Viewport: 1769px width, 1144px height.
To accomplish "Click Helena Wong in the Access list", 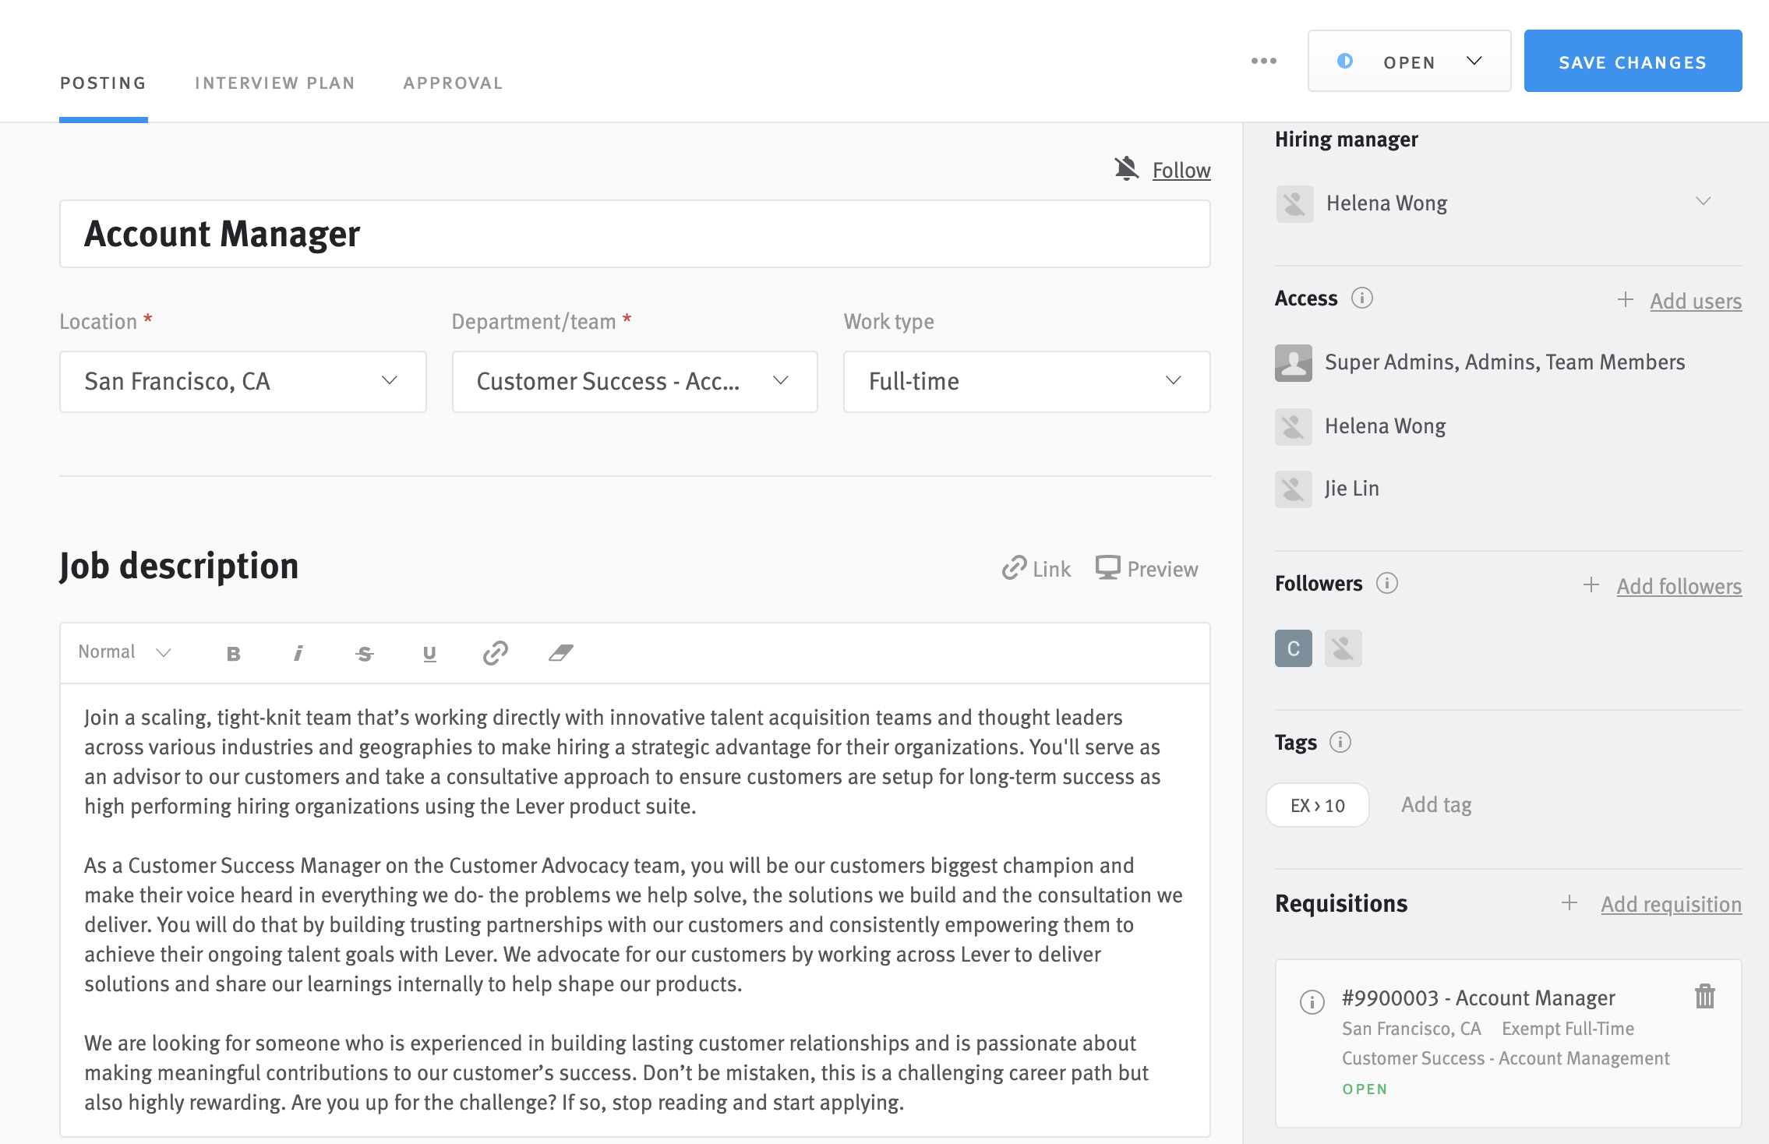I will pyautogui.click(x=1385, y=426).
